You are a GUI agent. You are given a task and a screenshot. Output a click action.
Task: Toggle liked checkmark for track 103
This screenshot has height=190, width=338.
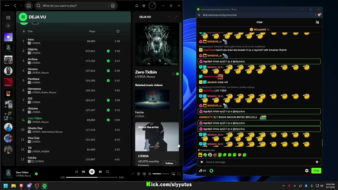(108, 100)
